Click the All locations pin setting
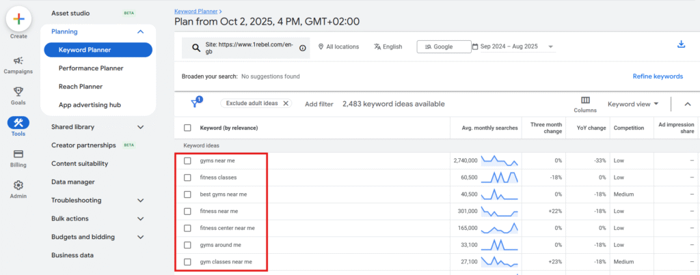Image resolution: width=700 pixels, height=275 pixels. tap(338, 47)
